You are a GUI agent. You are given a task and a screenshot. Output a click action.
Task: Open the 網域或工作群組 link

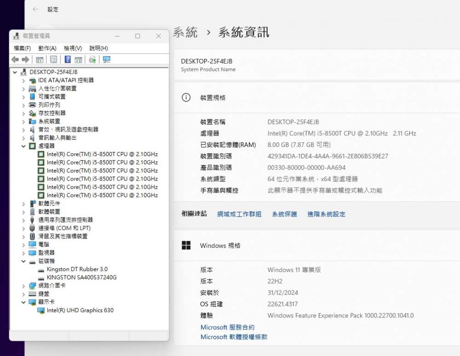click(239, 214)
